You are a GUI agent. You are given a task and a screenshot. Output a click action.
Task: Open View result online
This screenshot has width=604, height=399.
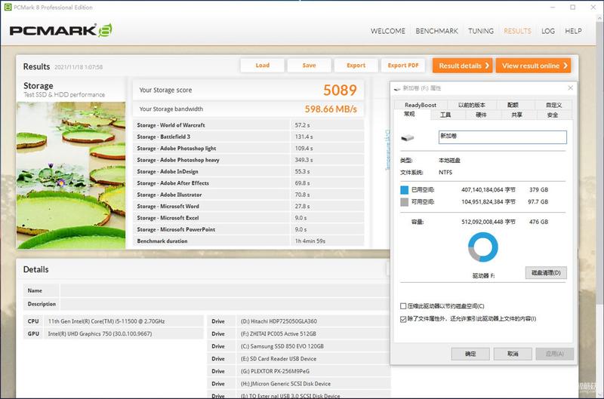pos(533,66)
